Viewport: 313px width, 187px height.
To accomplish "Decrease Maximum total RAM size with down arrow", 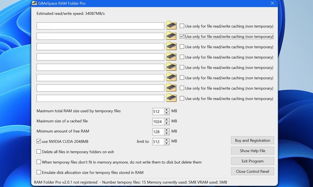I will (167, 113).
